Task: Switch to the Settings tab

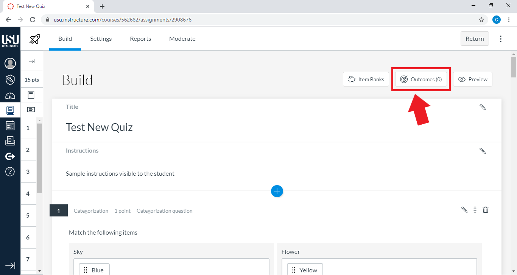Action: [x=101, y=39]
